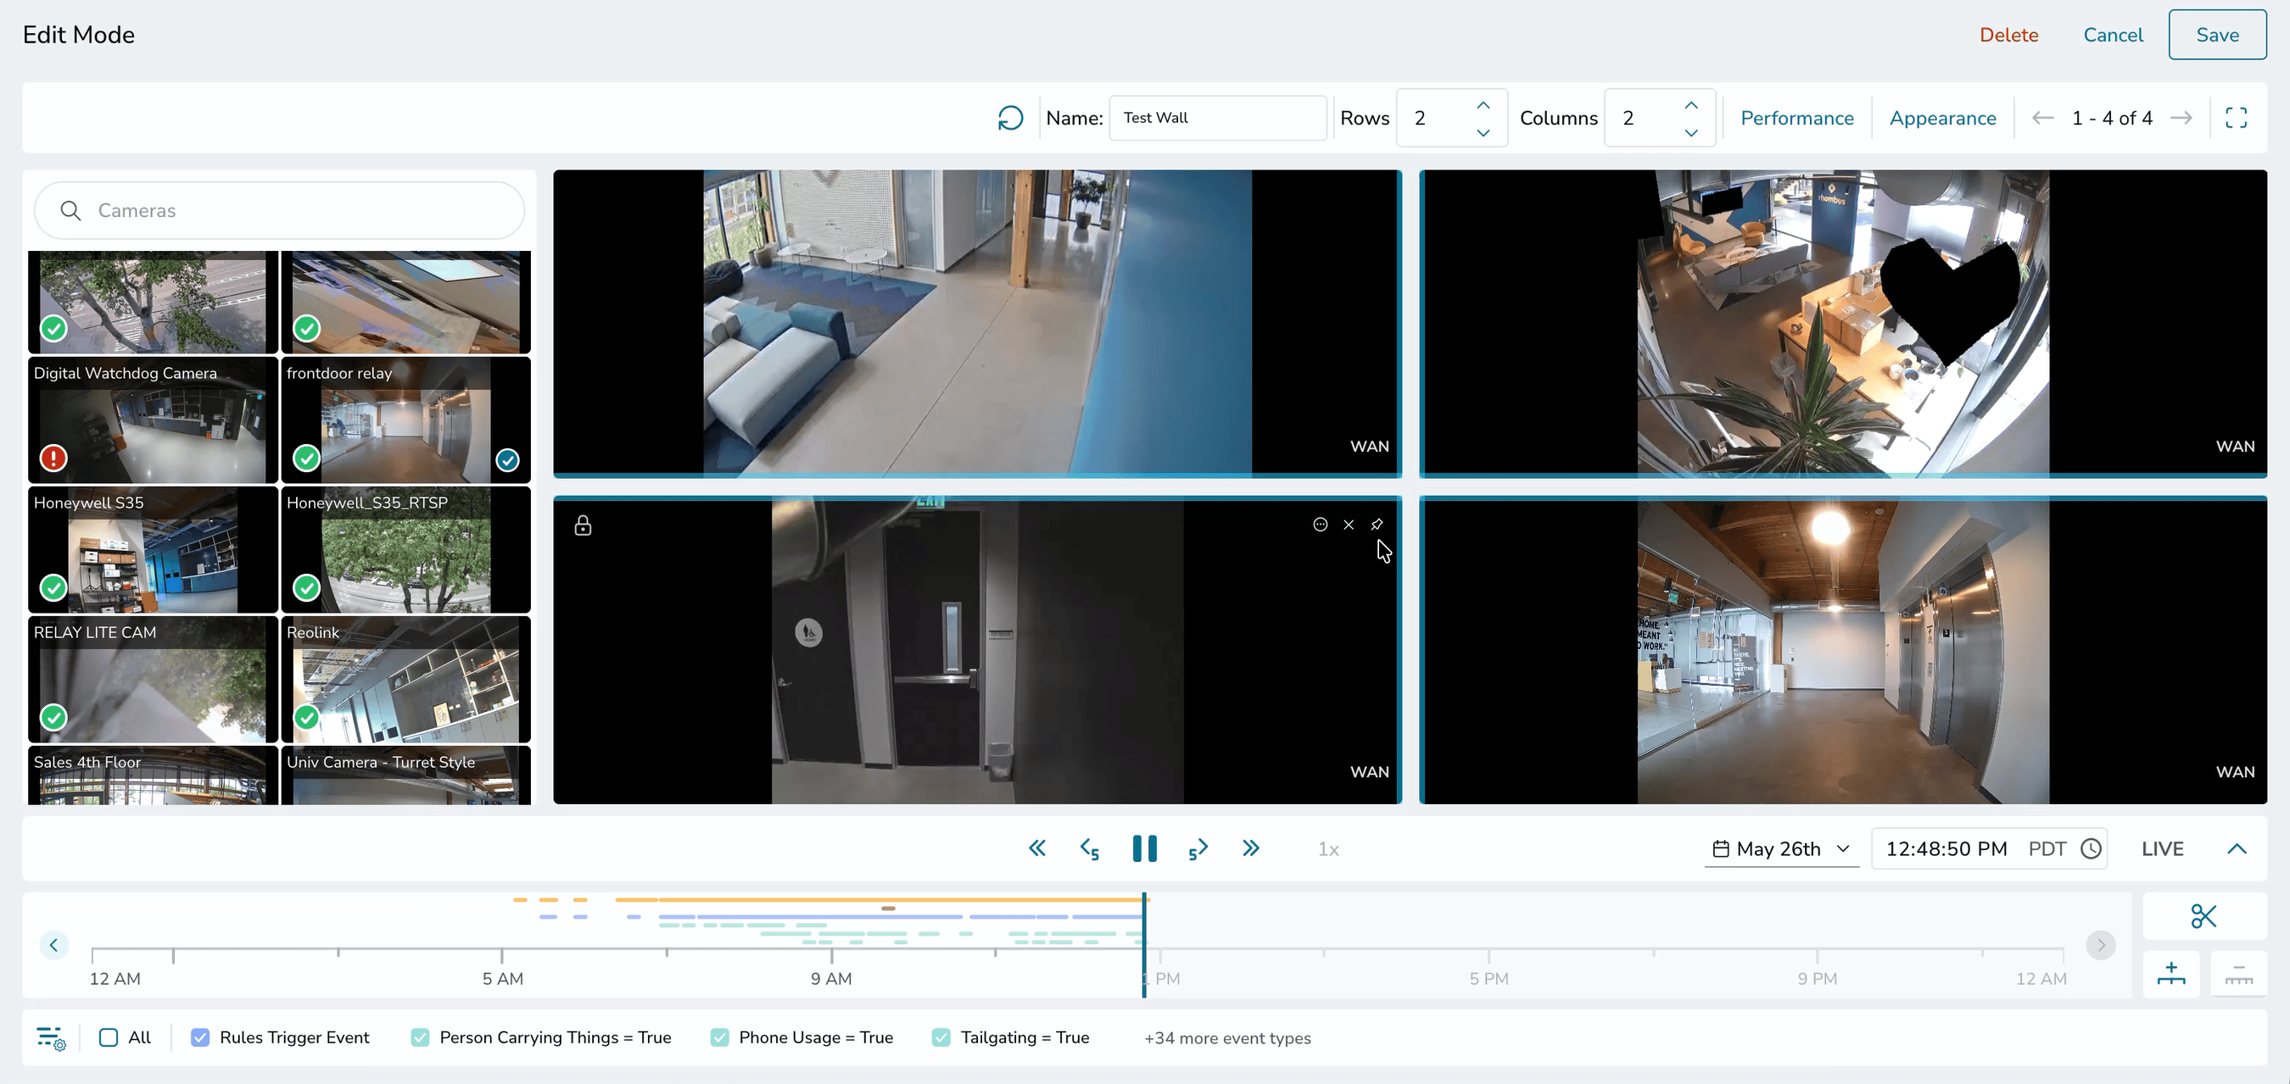The height and width of the screenshot is (1084, 2290).
Task: Open the May 26th date dropdown
Action: point(1781,848)
